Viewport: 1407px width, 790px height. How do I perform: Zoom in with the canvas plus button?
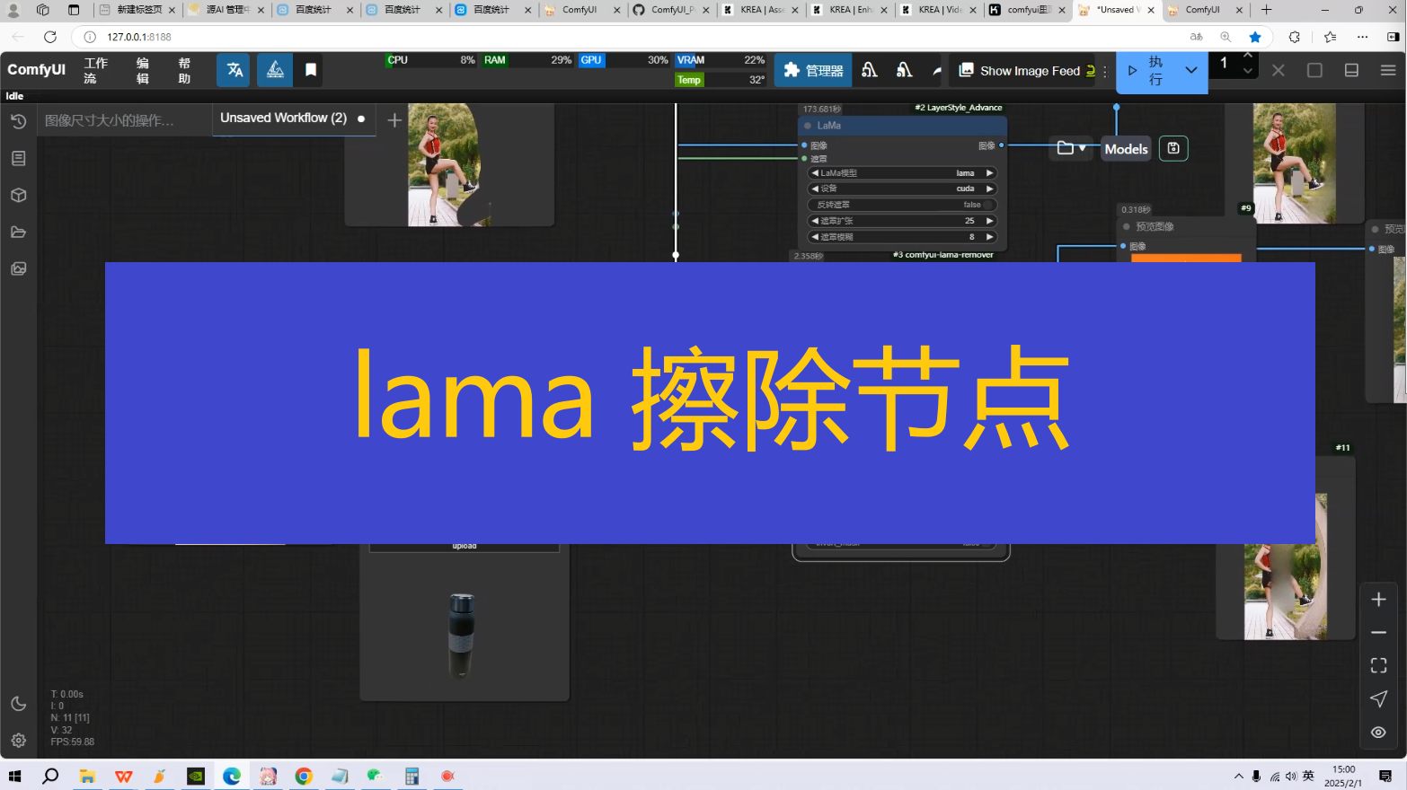point(1378,600)
